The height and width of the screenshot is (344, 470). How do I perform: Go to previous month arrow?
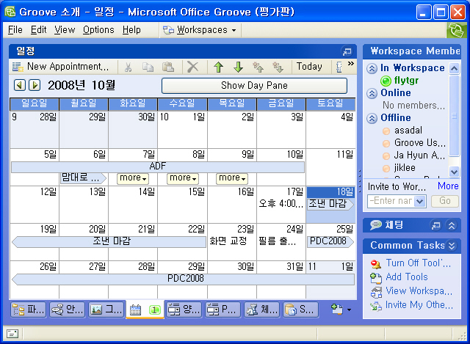[20, 85]
